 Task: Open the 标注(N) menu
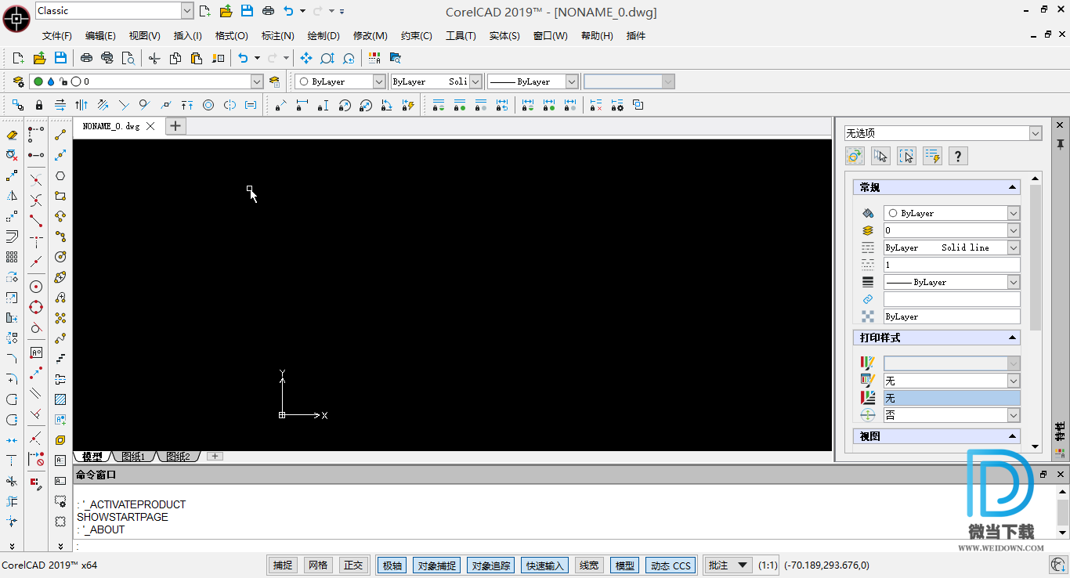click(278, 36)
